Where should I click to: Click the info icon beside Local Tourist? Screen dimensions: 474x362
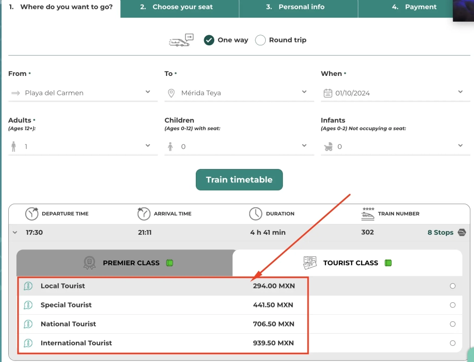pyautogui.click(x=28, y=286)
